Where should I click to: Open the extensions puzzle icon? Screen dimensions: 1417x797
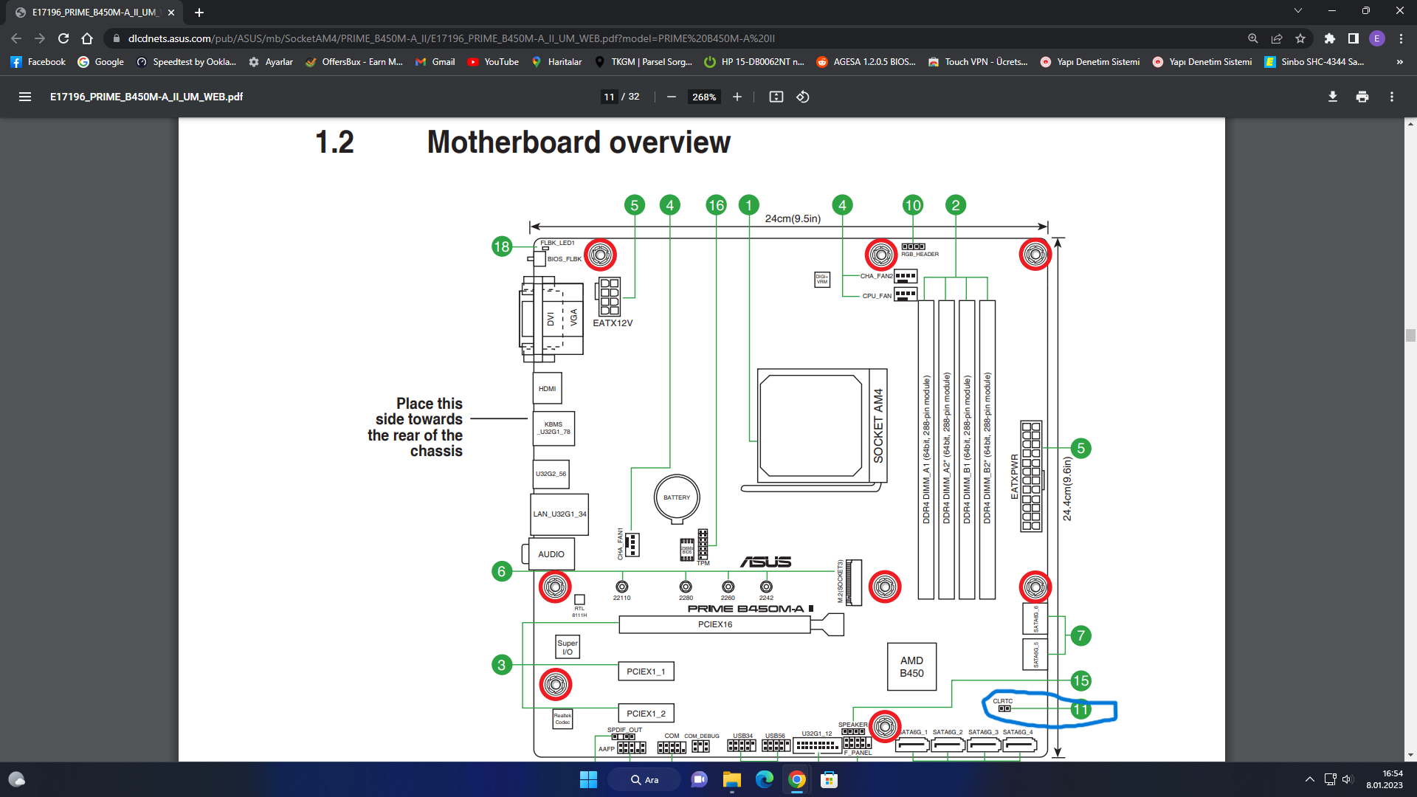tap(1330, 38)
